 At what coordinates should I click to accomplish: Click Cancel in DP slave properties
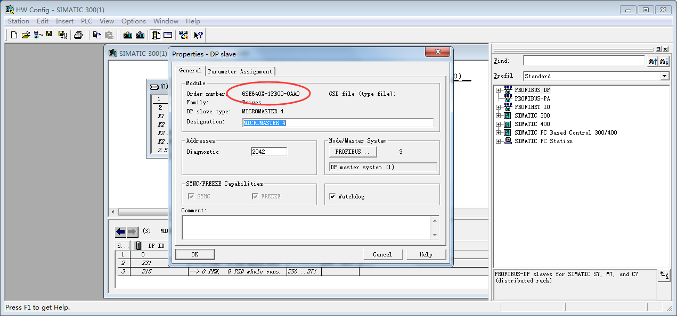pyautogui.click(x=382, y=254)
